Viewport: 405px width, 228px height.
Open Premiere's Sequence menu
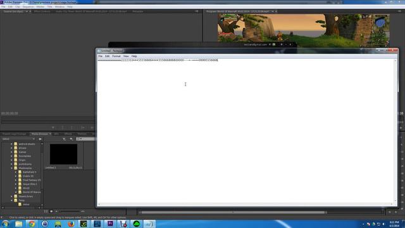28,7
